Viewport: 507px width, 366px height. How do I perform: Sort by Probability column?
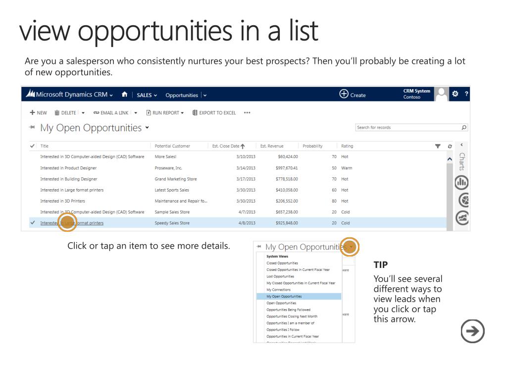pos(312,146)
